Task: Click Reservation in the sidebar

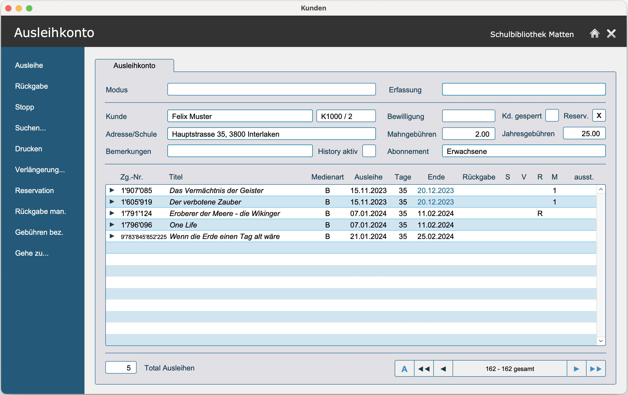Action: tap(34, 190)
